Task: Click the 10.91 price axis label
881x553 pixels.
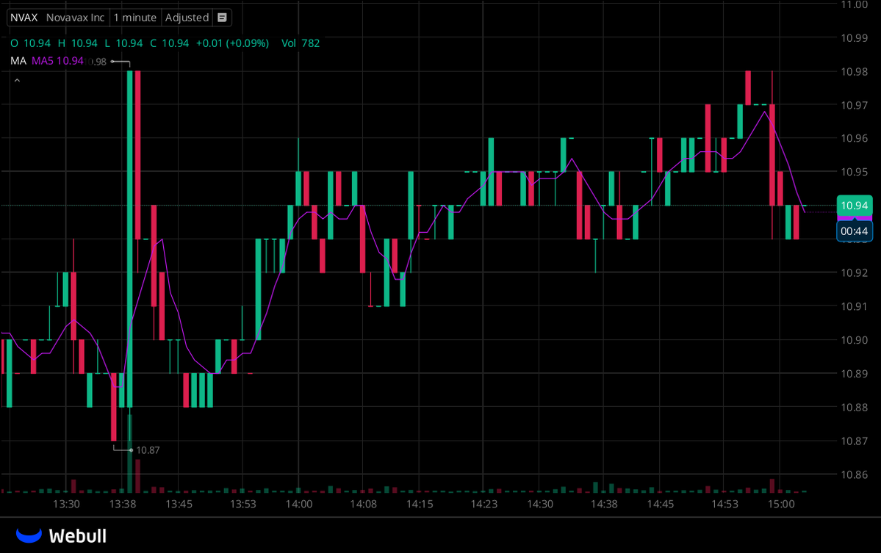Action: 854,307
